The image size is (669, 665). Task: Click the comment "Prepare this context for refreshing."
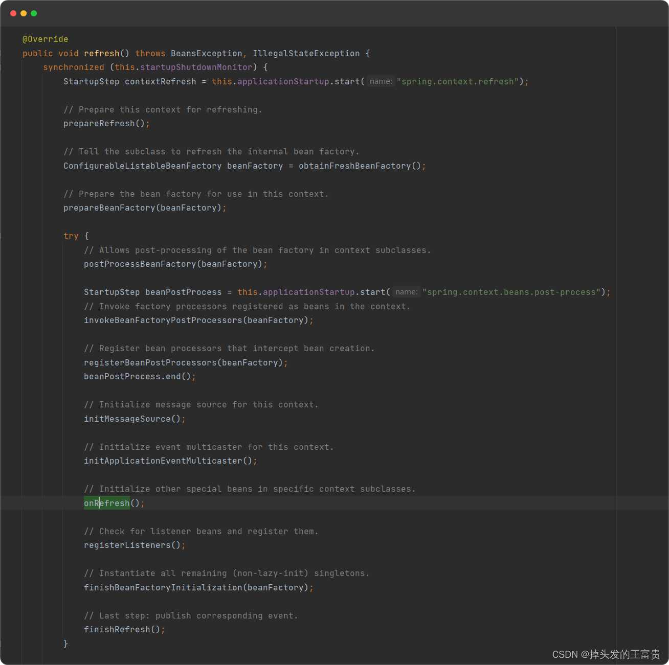tap(163, 110)
